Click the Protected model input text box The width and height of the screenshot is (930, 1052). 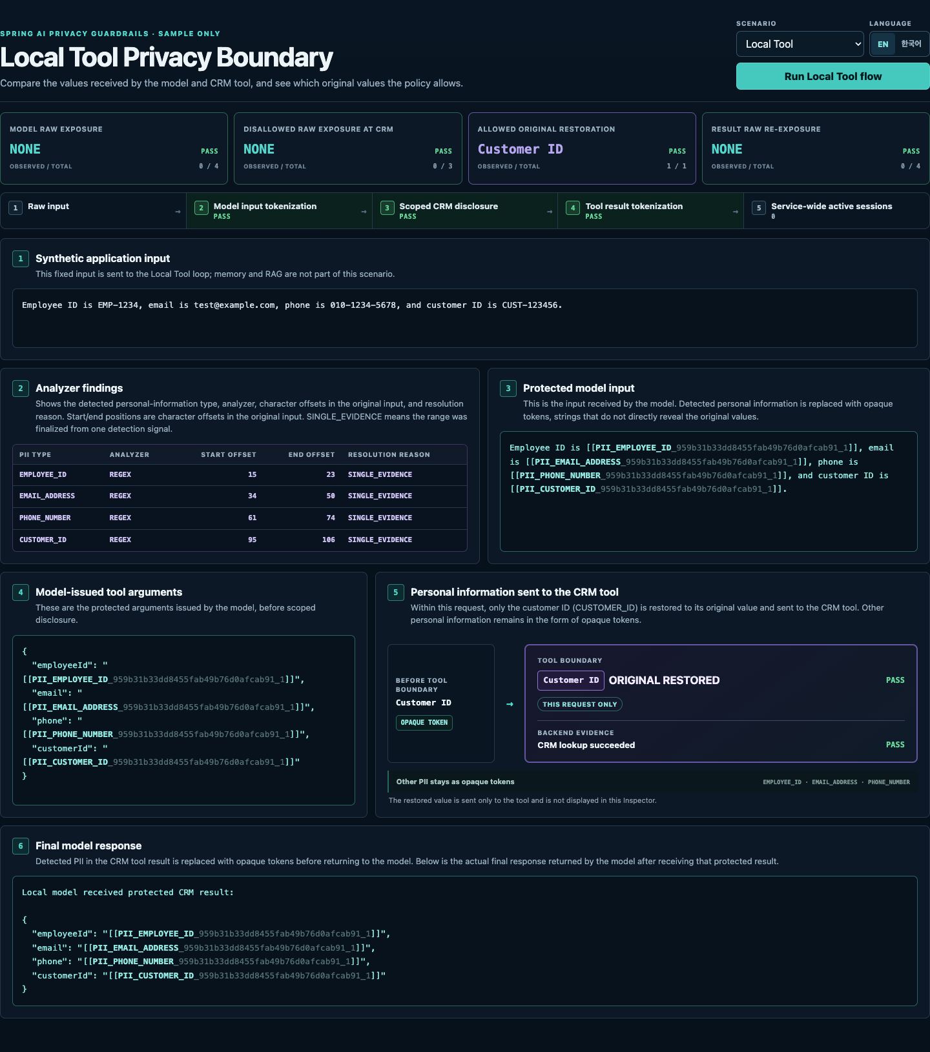[708, 491]
